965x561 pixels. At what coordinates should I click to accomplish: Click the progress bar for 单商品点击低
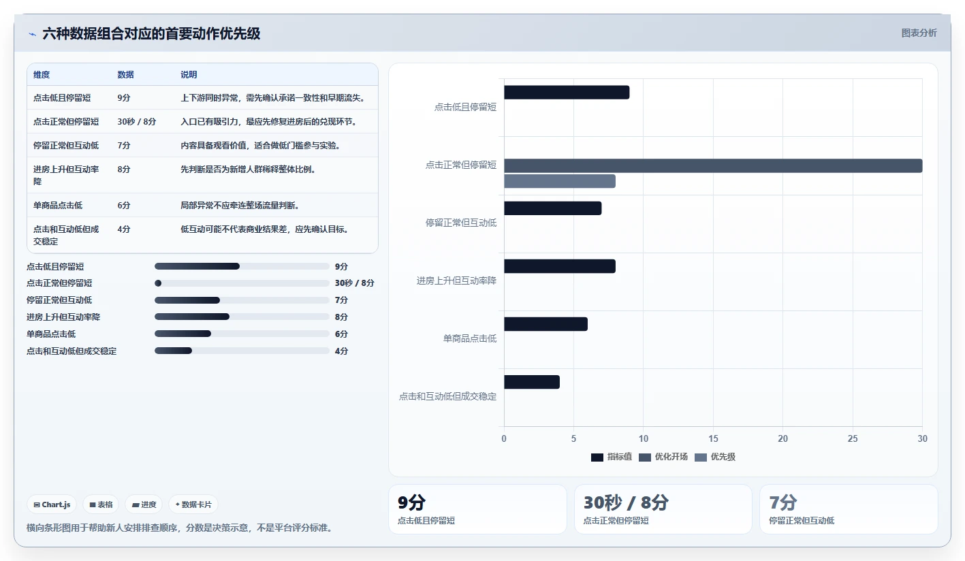tap(242, 334)
